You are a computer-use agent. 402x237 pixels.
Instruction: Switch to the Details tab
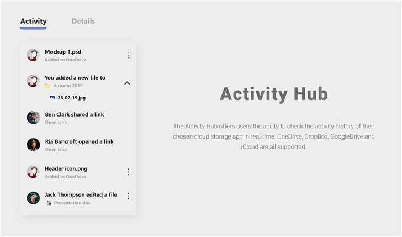tap(83, 22)
